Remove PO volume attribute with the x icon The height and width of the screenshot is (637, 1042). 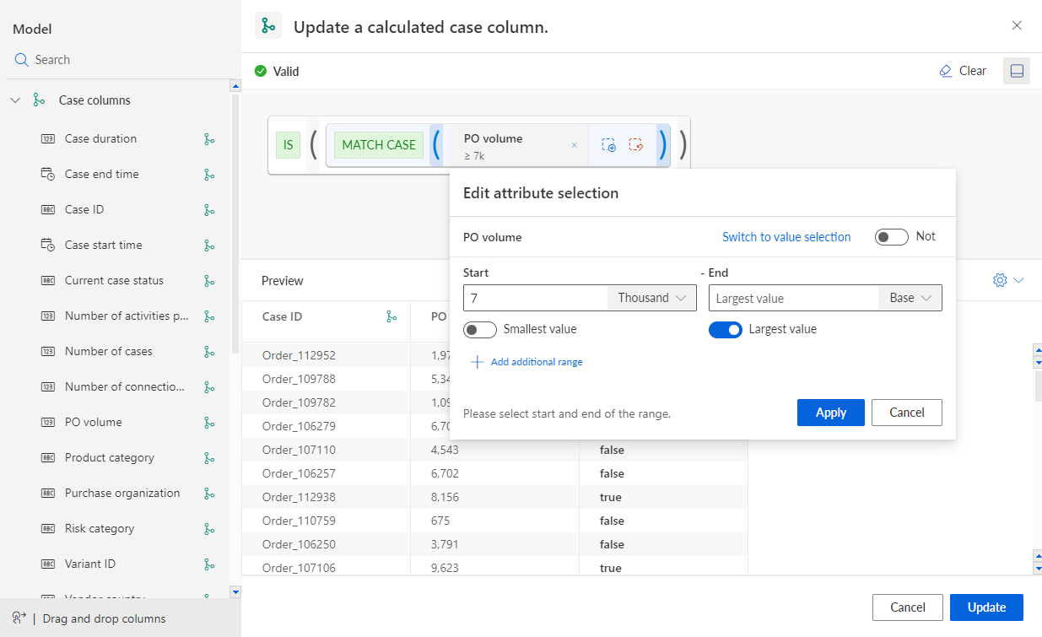click(x=575, y=145)
